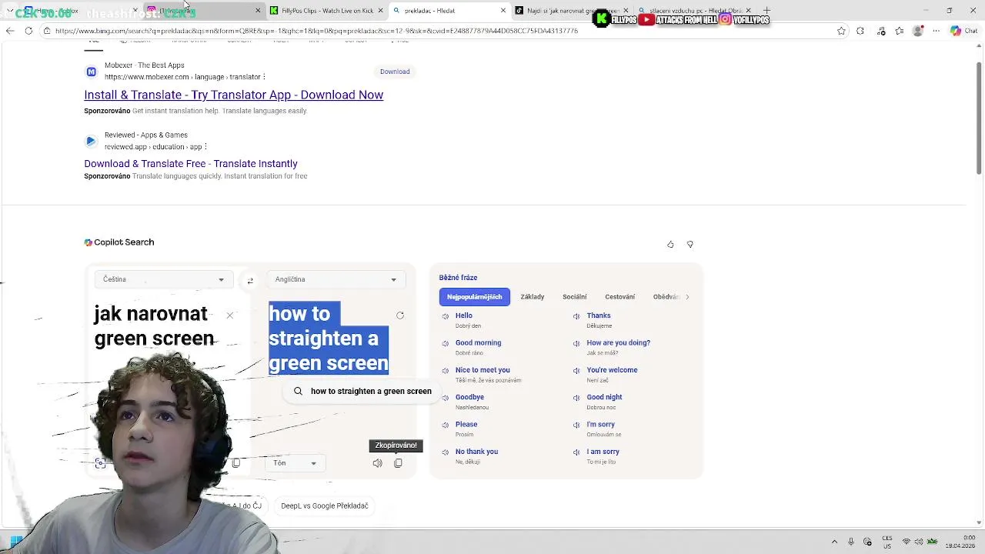Click the Czech source text field

[x=154, y=326]
